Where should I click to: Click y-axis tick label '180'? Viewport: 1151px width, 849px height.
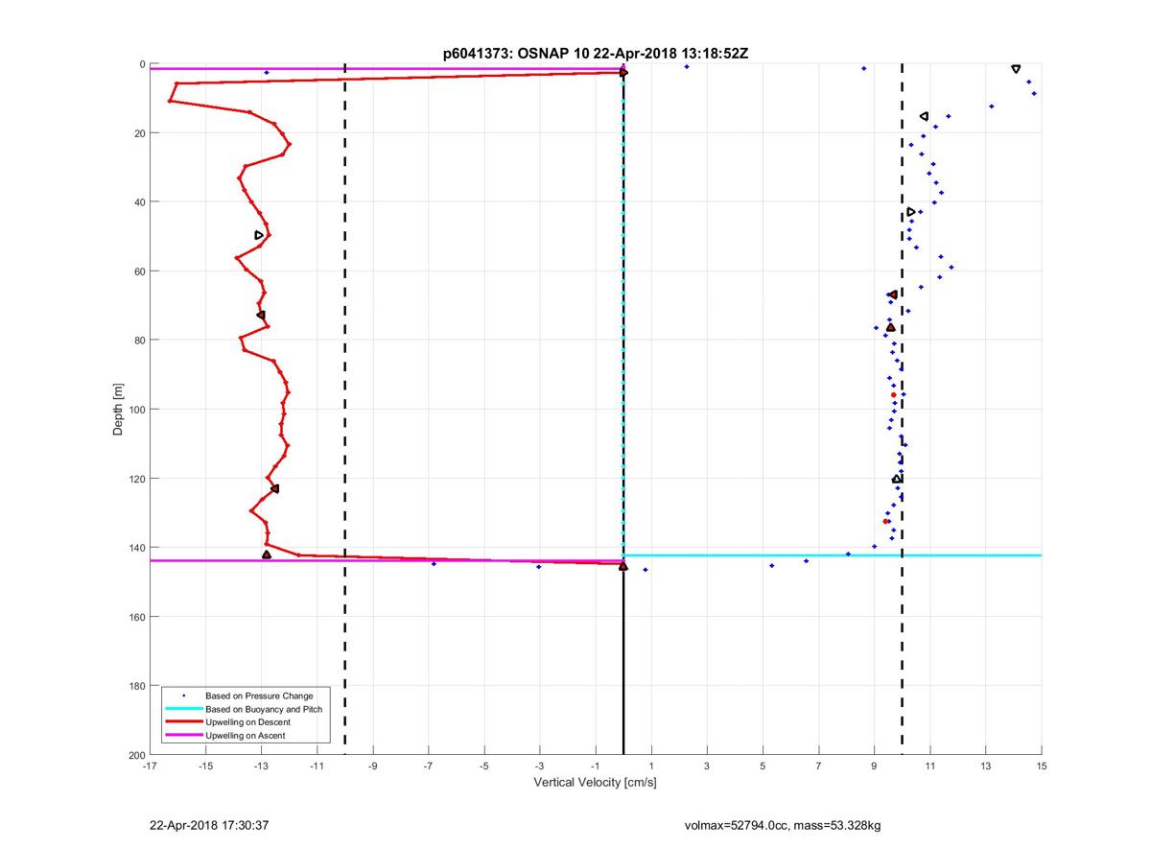(x=137, y=686)
